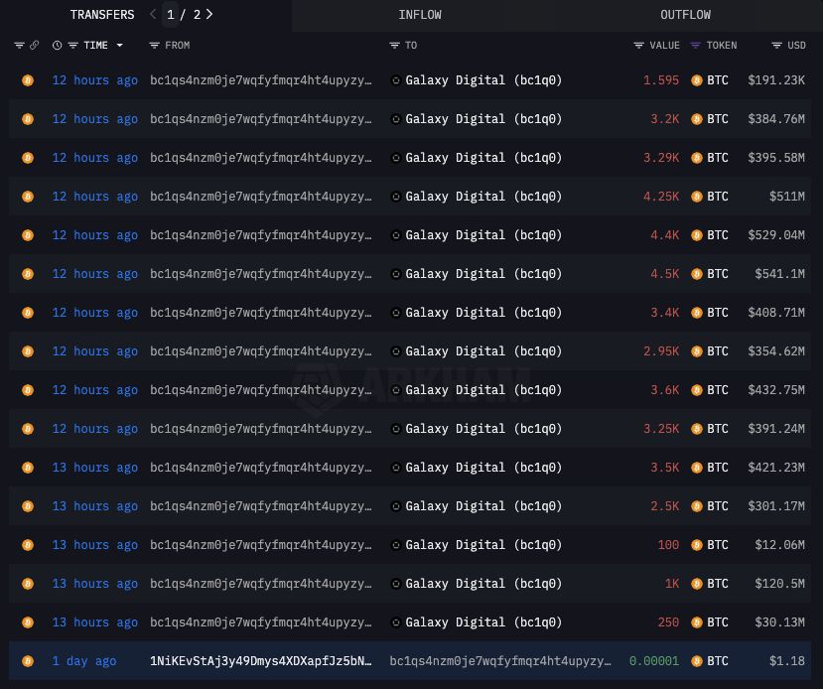The image size is (823, 689).
Task: Click the page number 1 field
Action: [170, 14]
